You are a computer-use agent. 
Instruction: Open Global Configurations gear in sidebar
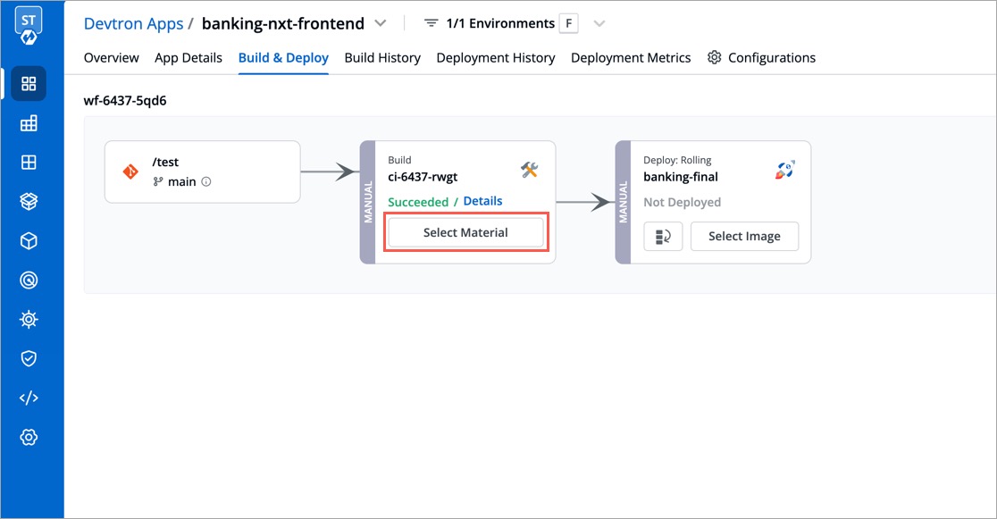pos(29,437)
